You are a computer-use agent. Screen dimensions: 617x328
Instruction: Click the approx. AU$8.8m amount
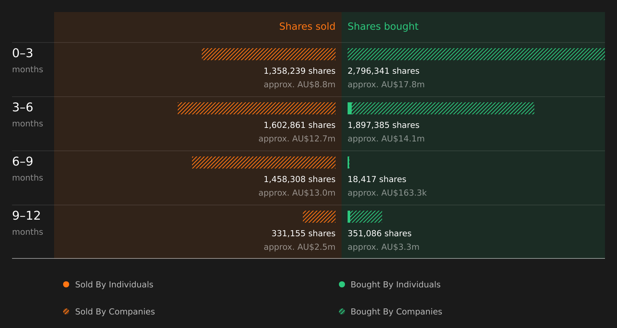click(299, 85)
